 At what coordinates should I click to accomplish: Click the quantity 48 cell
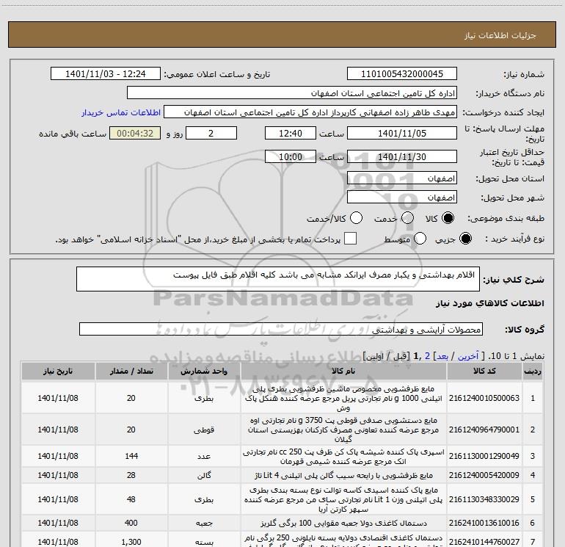pyautogui.click(x=131, y=499)
